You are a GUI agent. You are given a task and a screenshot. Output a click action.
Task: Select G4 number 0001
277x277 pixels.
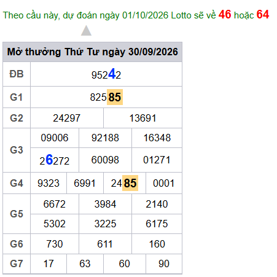[x=164, y=183]
